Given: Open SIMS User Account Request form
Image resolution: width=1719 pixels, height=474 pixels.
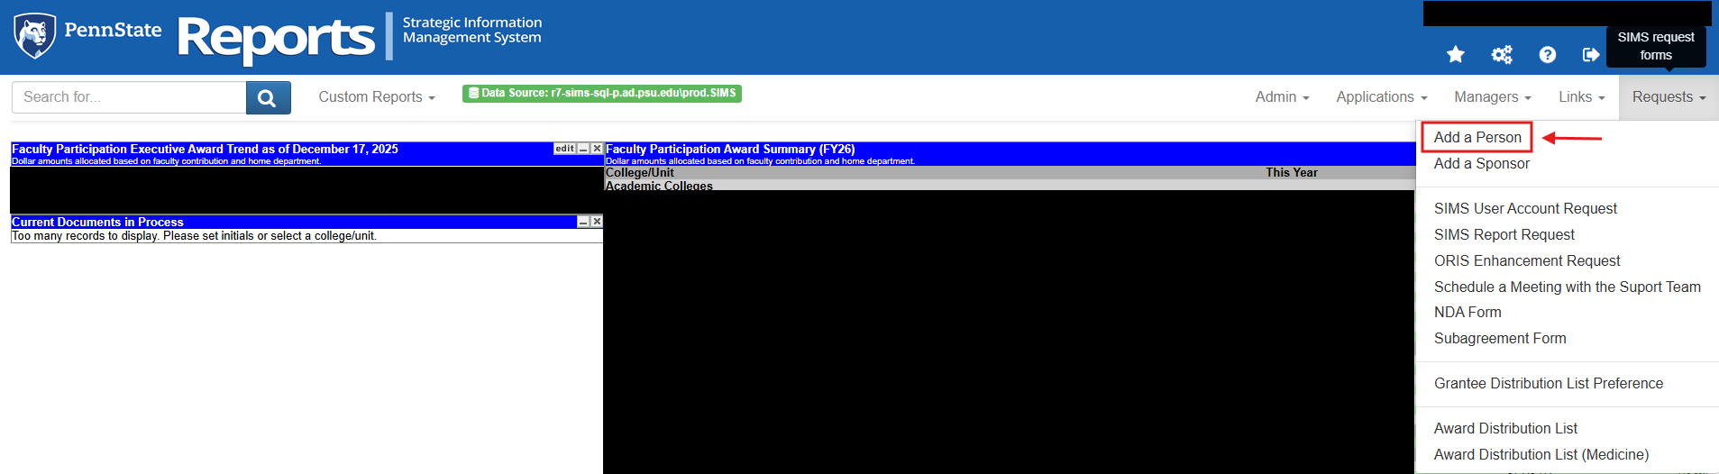Looking at the screenshot, I should 1525,209.
